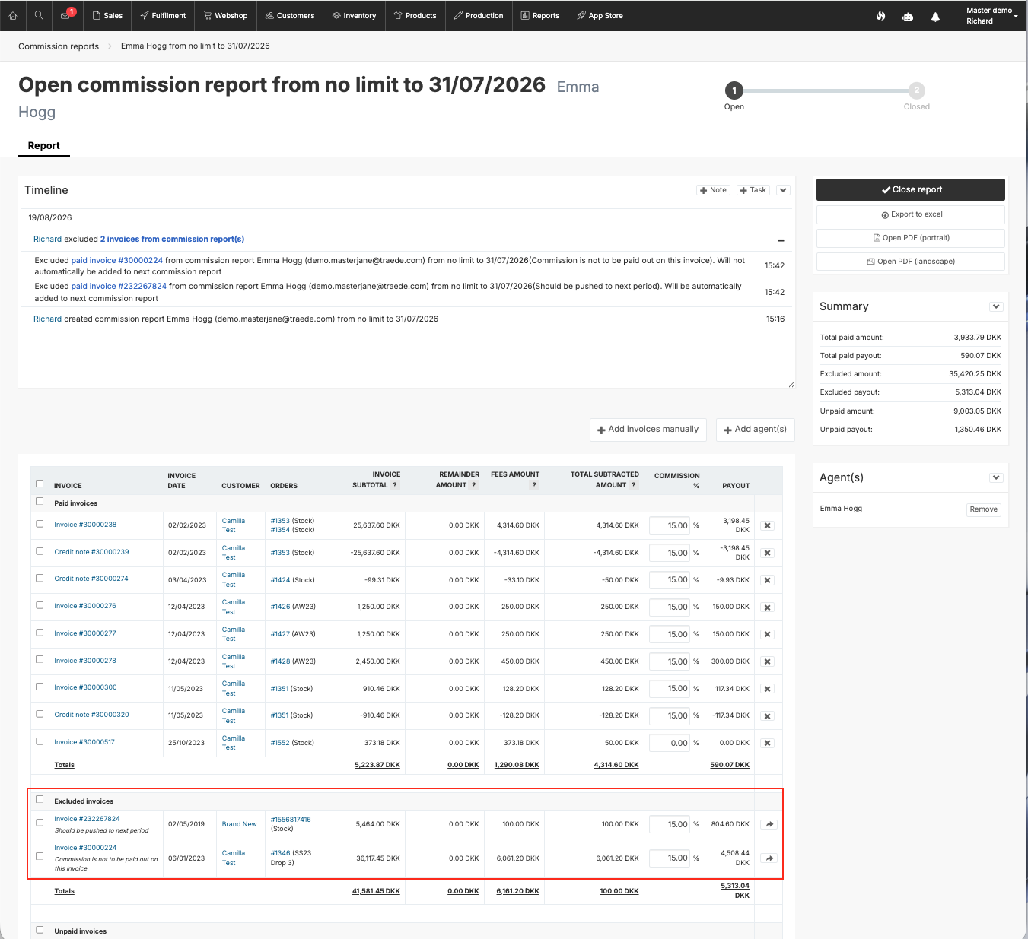Select checkbox for Invoice #30000238

(x=40, y=523)
